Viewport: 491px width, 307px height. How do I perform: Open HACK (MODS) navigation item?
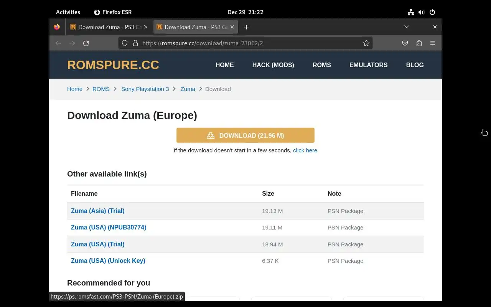pos(273,65)
